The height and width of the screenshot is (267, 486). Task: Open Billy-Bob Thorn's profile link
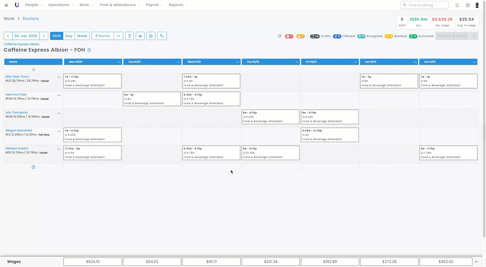click(17, 77)
